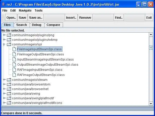Image resolution: width=155 pixels, height=116 pixels.
Task: Select OutputStreamImageOutputStreamSpi.class
Action: [48, 65]
